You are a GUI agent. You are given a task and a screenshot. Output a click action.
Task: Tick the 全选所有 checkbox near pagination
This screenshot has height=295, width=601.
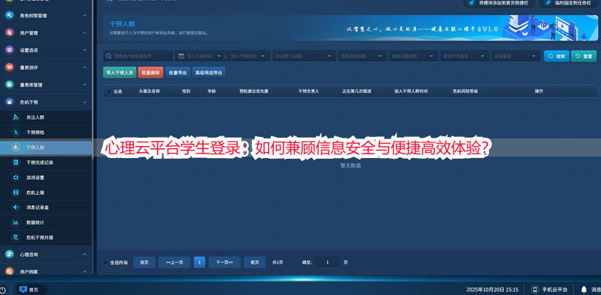coord(106,263)
